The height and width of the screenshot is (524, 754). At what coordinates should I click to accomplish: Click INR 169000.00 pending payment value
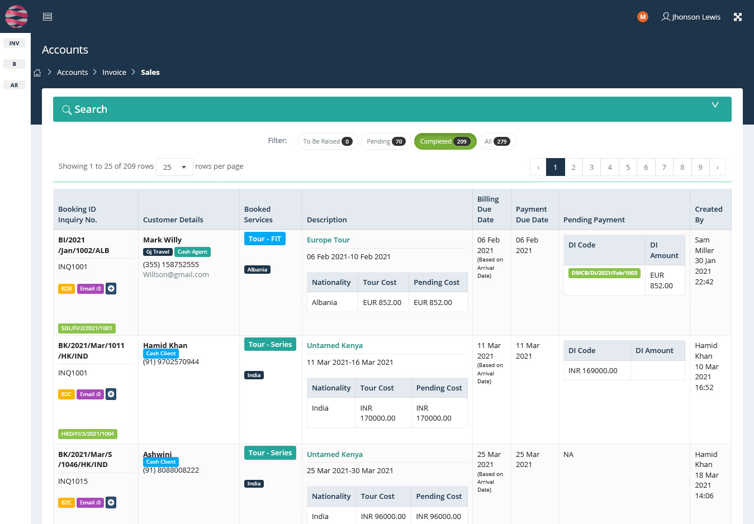point(593,371)
